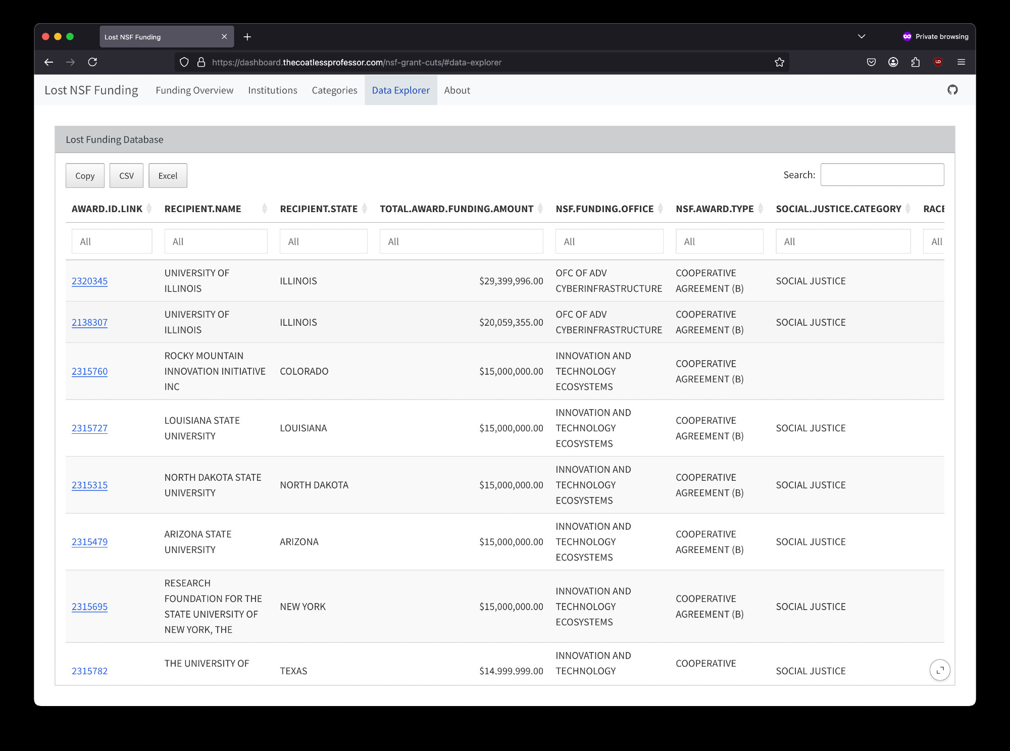The image size is (1010, 751).
Task: Open uBlock Origin extension icon
Action: 938,62
